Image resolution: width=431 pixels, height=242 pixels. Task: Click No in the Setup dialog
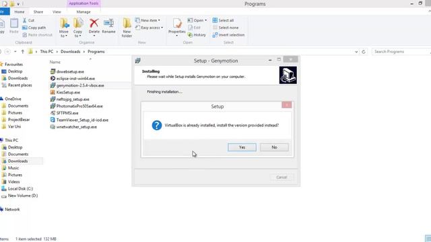coord(274,147)
